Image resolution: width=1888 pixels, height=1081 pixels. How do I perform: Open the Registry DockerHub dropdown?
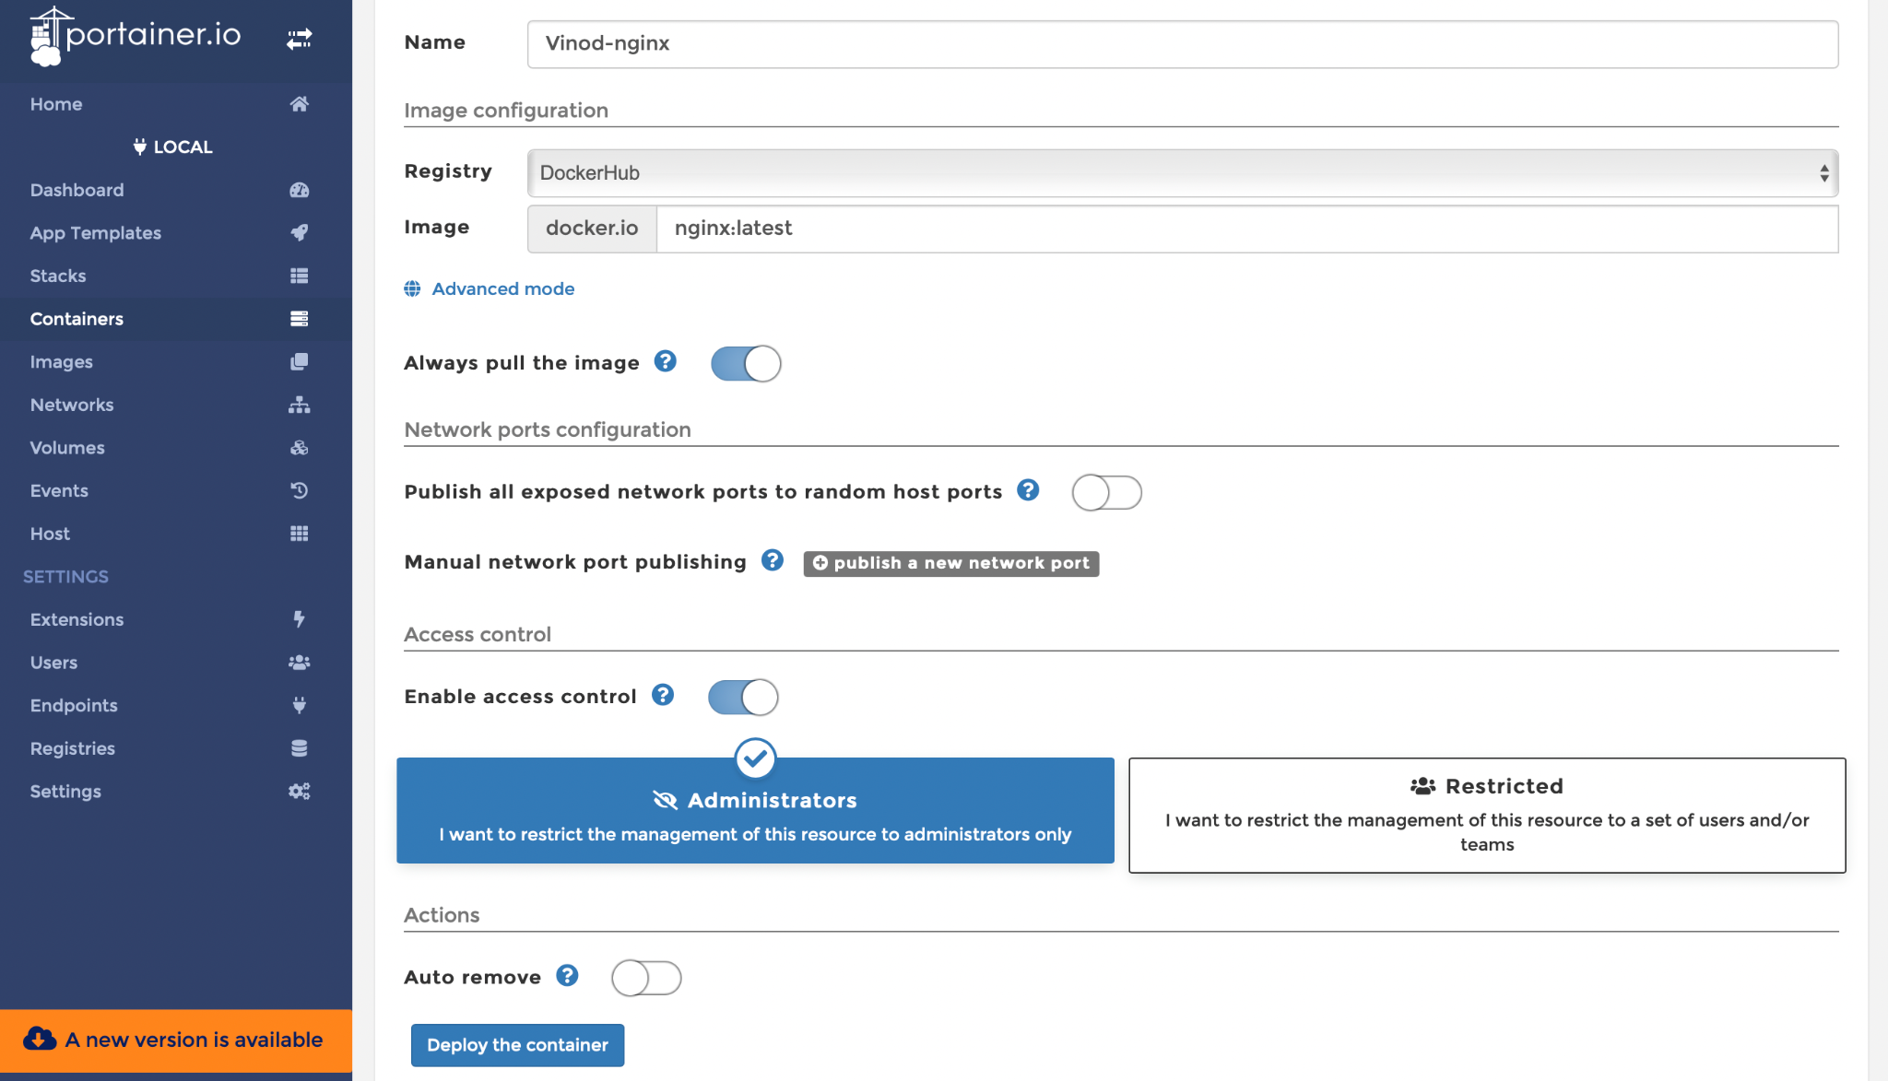click(x=1182, y=173)
